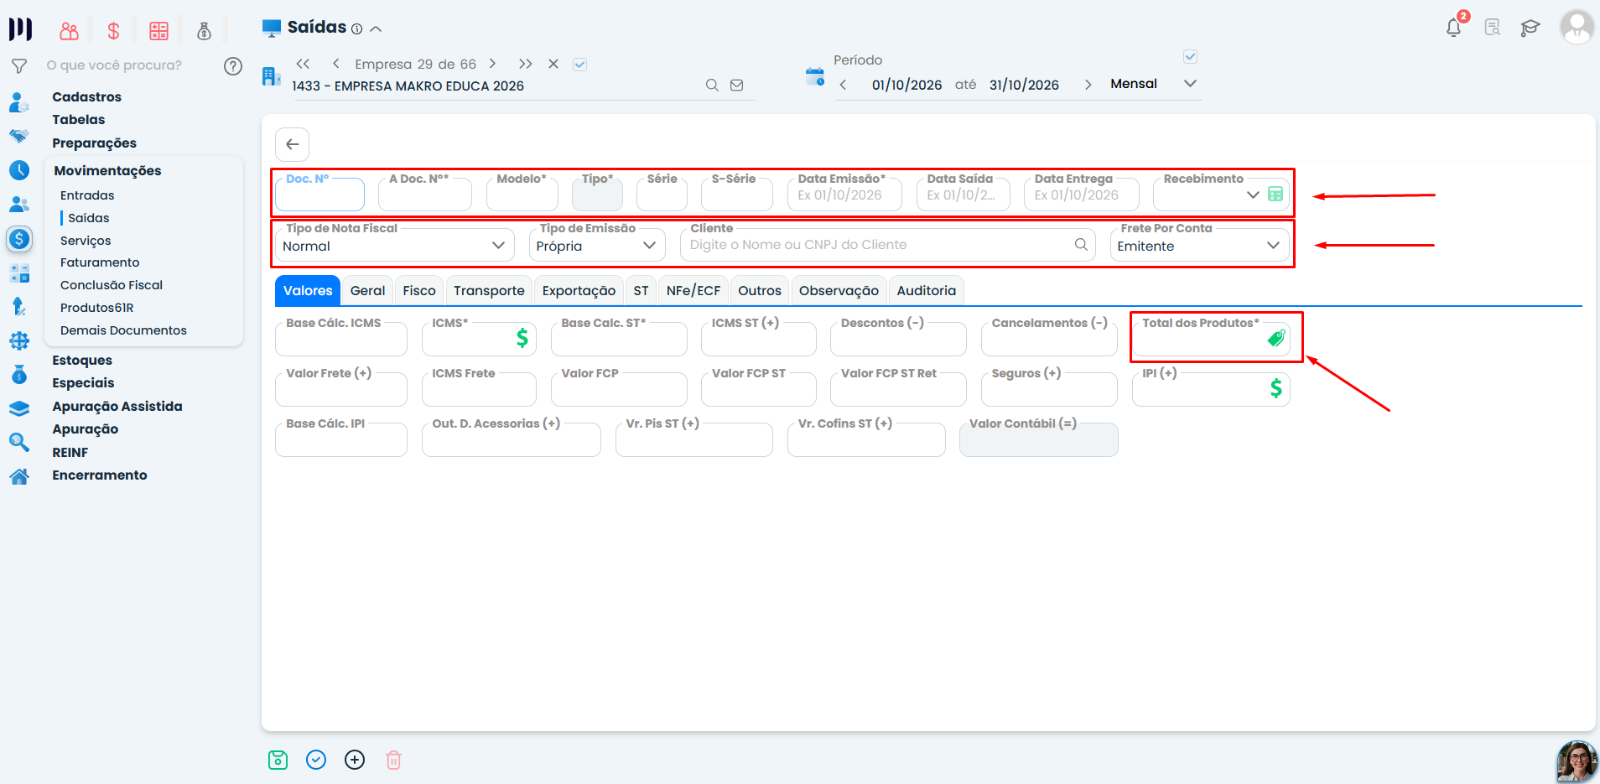Click the save icon in bottom toolbar
Image resolution: width=1600 pixels, height=784 pixels.
(x=278, y=760)
